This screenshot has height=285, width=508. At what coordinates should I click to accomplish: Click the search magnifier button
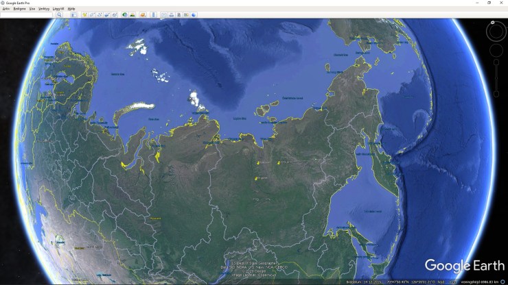click(60, 14)
